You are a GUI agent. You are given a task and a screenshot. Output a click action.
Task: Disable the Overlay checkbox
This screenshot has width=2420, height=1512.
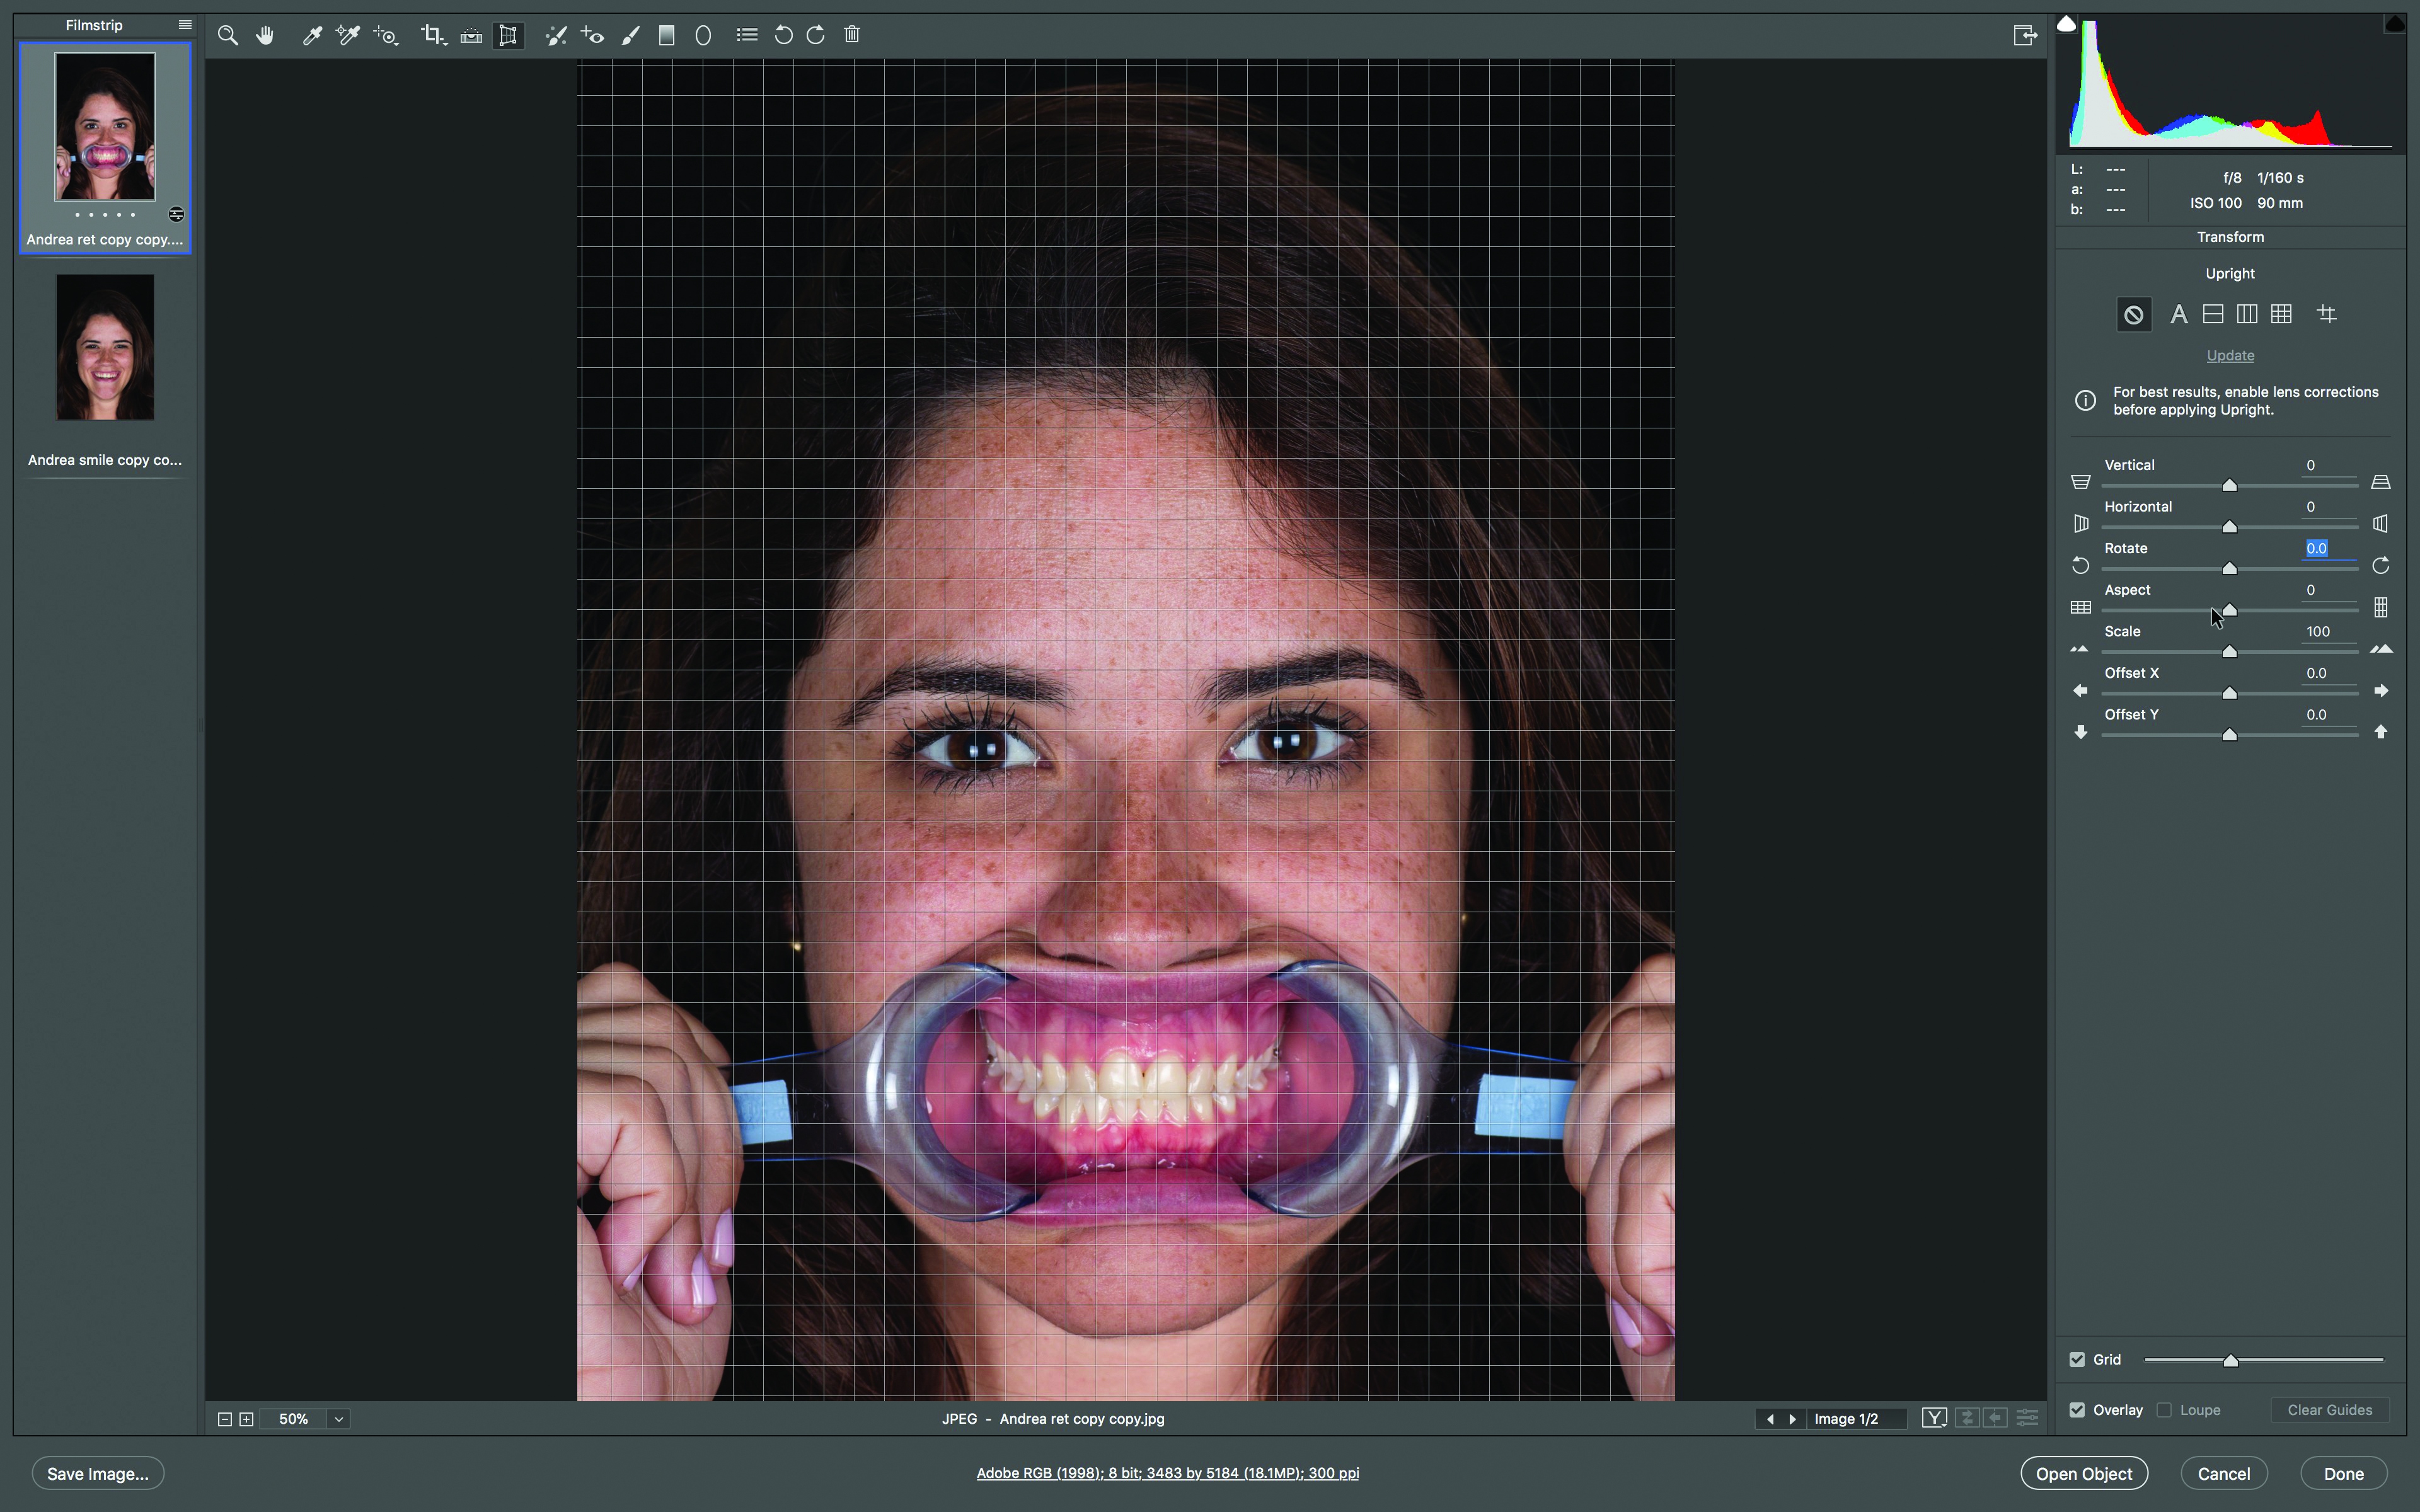pyautogui.click(x=2078, y=1410)
